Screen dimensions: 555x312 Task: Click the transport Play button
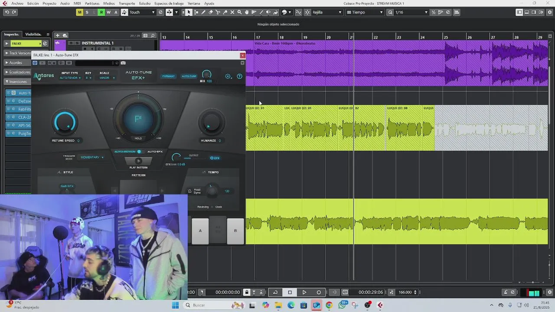click(x=304, y=292)
